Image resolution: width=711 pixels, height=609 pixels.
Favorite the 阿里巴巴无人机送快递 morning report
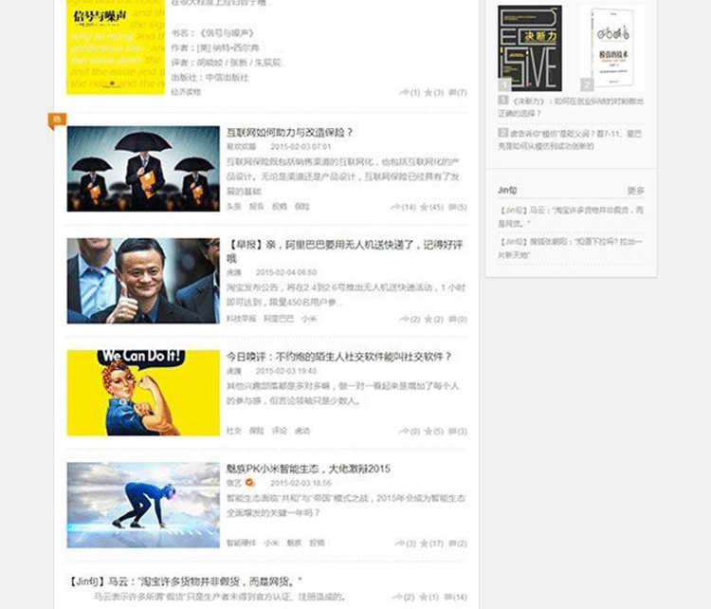(433, 319)
